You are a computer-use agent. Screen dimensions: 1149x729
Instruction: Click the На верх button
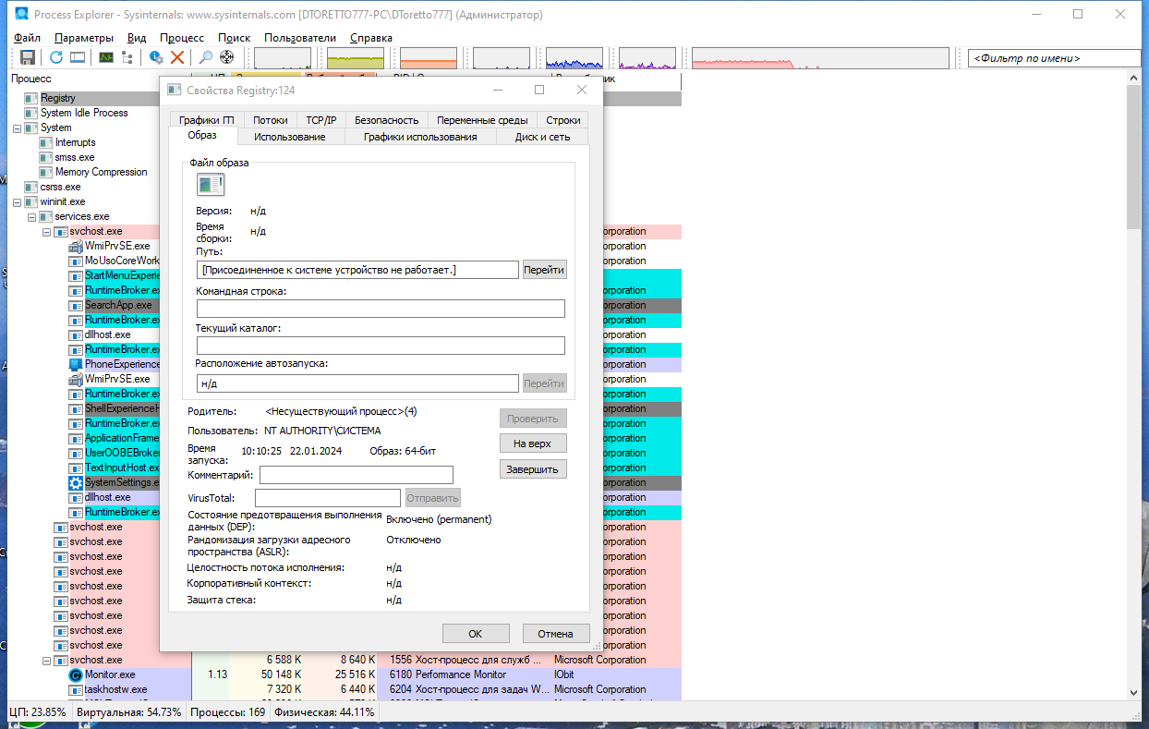point(533,443)
